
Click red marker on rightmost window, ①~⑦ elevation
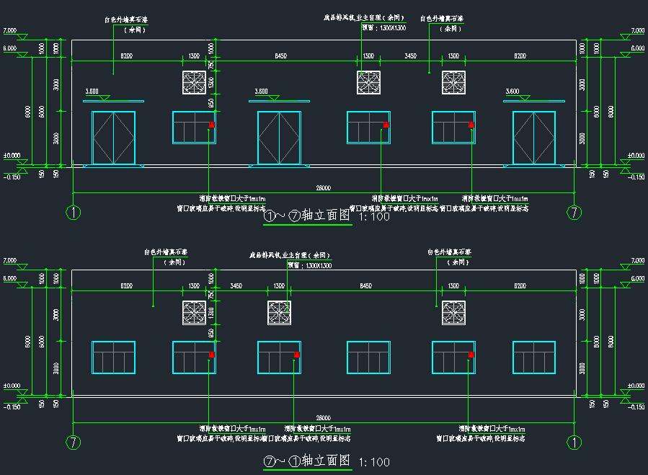[x=471, y=125]
